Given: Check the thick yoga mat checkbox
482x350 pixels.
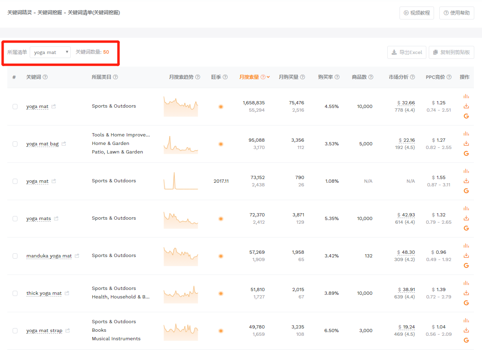Looking at the screenshot, I should [15, 293].
